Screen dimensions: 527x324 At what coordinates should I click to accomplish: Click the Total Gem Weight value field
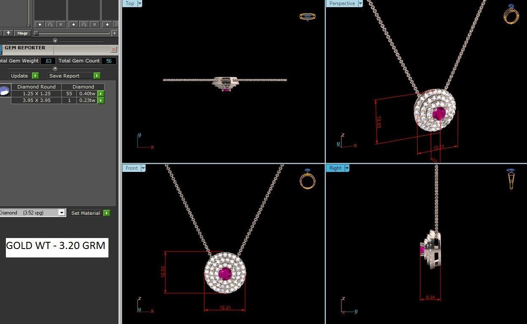pyautogui.click(x=49, y=61)
